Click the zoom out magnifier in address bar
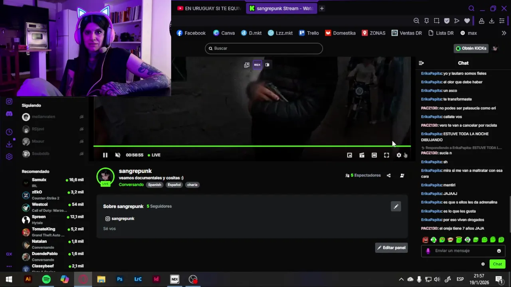Image resolution: width=511 pixels, height=287 pixels. coord(416,21)
